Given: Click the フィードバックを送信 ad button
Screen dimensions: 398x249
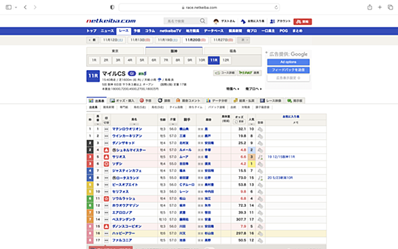Looking at the screenshot, I should [x=289, y=70].
